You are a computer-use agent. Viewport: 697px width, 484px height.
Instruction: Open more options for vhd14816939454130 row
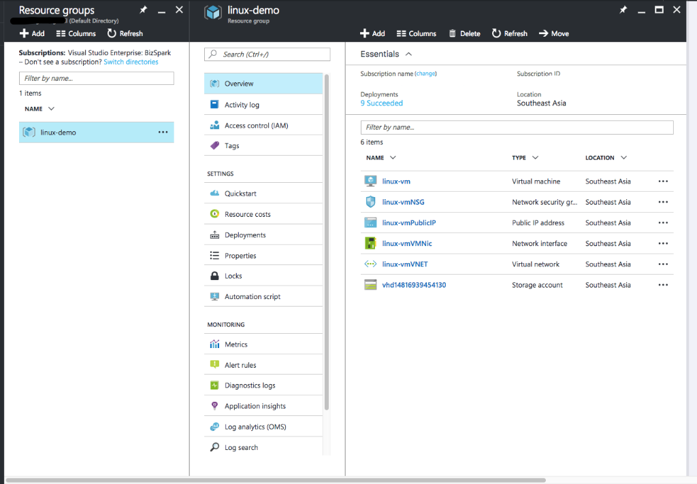tap(663, 285)
